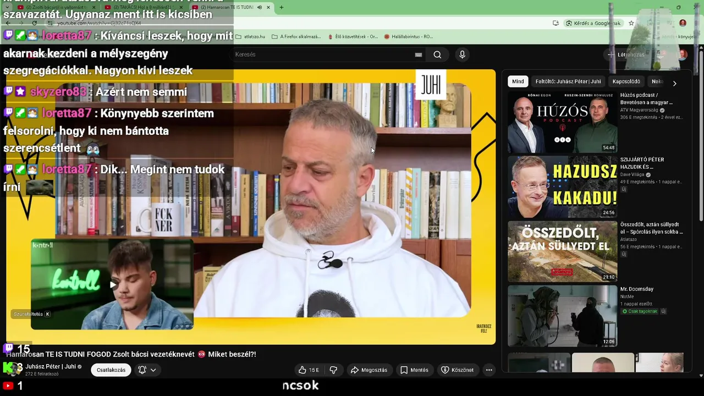704x396 pixels.
Task: Open HAZUDSZ KAKADU video thumbnail
Action: tap(562, 186)
